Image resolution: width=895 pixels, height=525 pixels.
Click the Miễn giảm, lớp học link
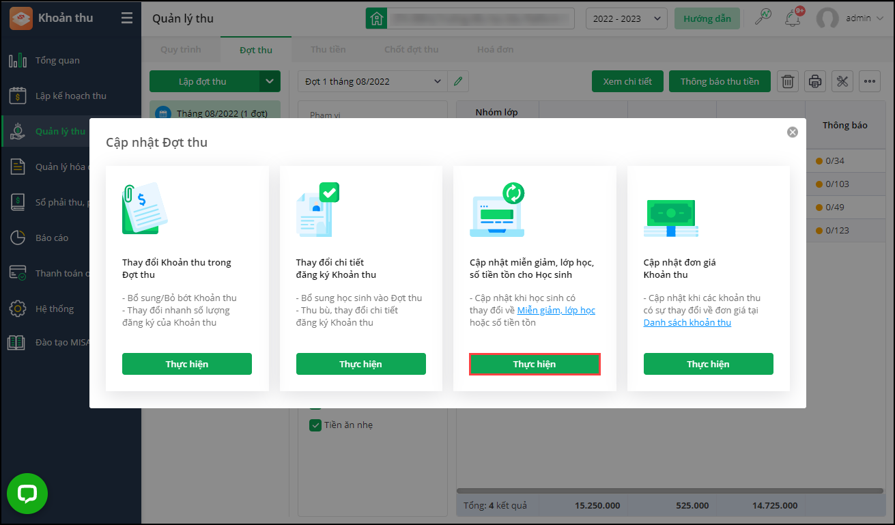[556, 311]
